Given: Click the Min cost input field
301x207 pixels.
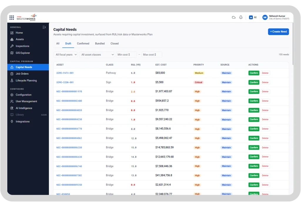Looking at the screenshot, I should coord(126,55).
